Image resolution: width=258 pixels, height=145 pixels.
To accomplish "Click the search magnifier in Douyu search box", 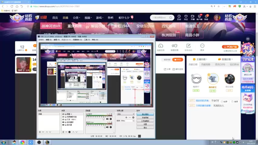I will [171, 18].
